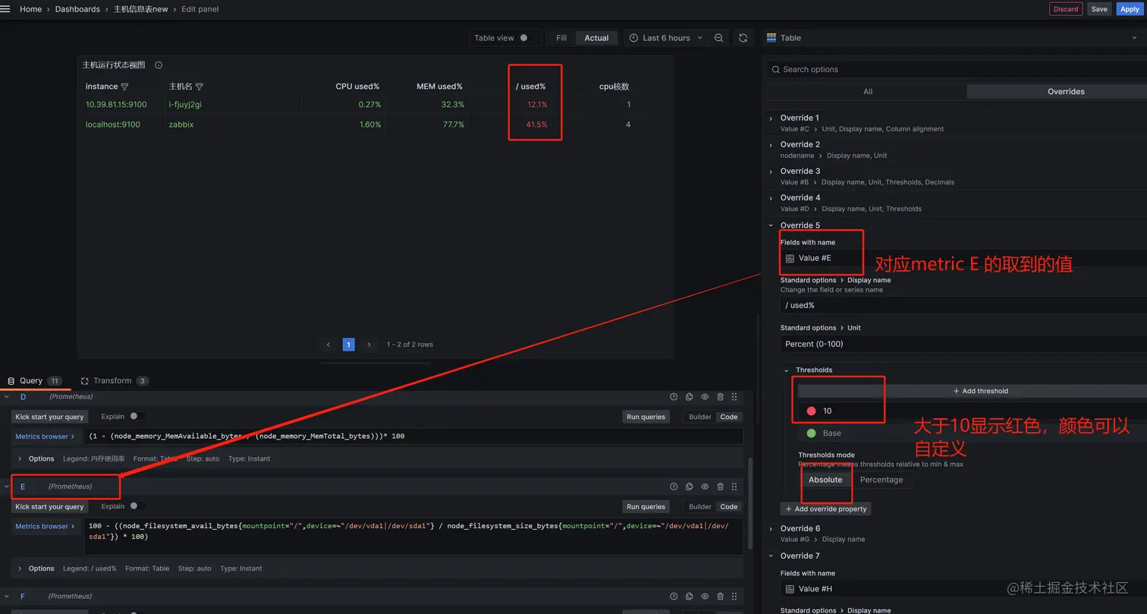The width and height of the screenshot is (1147, 614).
Task: Hide query F response with eye icon
Action: click(x=705, y=597)
